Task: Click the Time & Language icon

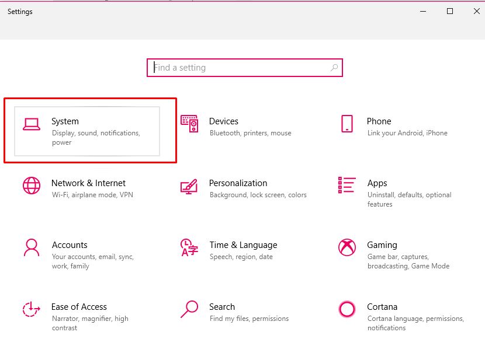Action: [x=189, y=247]
